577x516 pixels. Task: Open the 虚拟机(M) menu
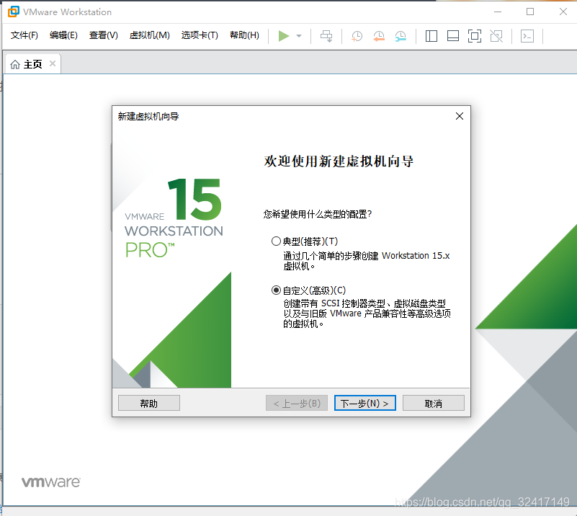pyautogui.click(x=149, y=35)
